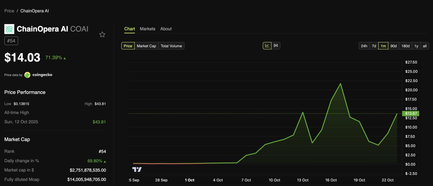Open the About tab

click(x=166, y=29)
